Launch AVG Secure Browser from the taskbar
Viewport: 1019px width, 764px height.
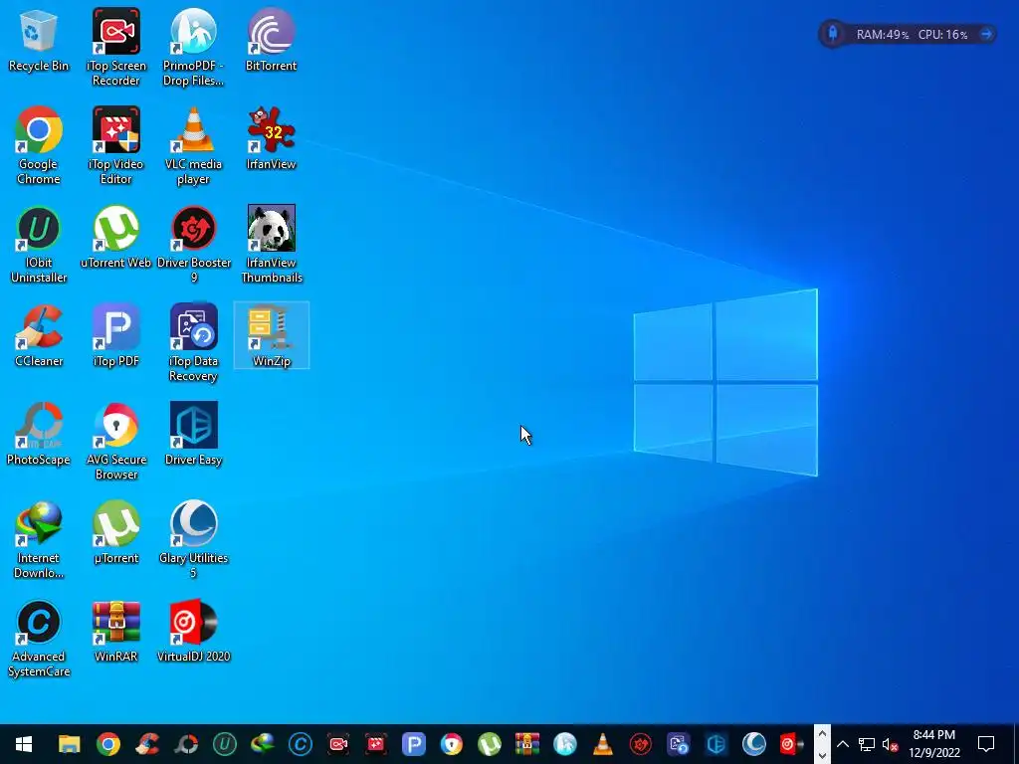[451, 744]
